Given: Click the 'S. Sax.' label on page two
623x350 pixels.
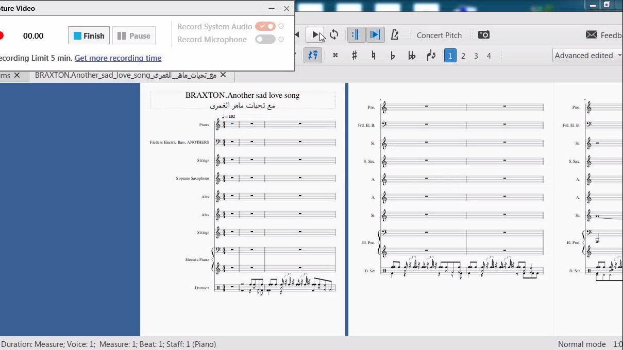Looking at the screenshot, I should [x=369, y=161].
